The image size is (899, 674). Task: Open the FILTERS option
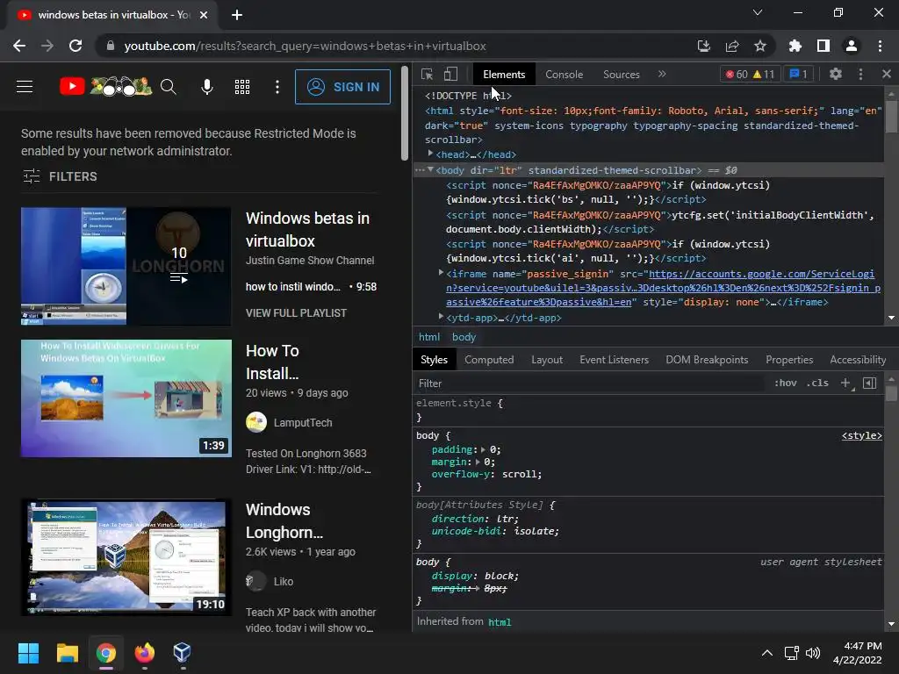coord(60,176)
